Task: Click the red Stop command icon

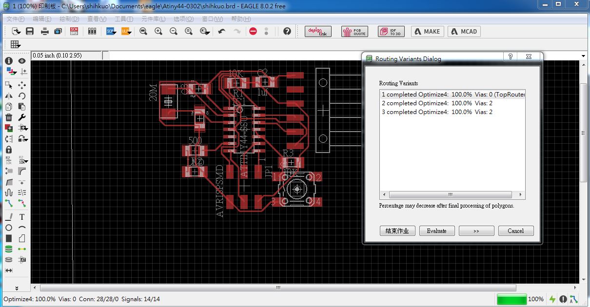Action: [253, 31]
